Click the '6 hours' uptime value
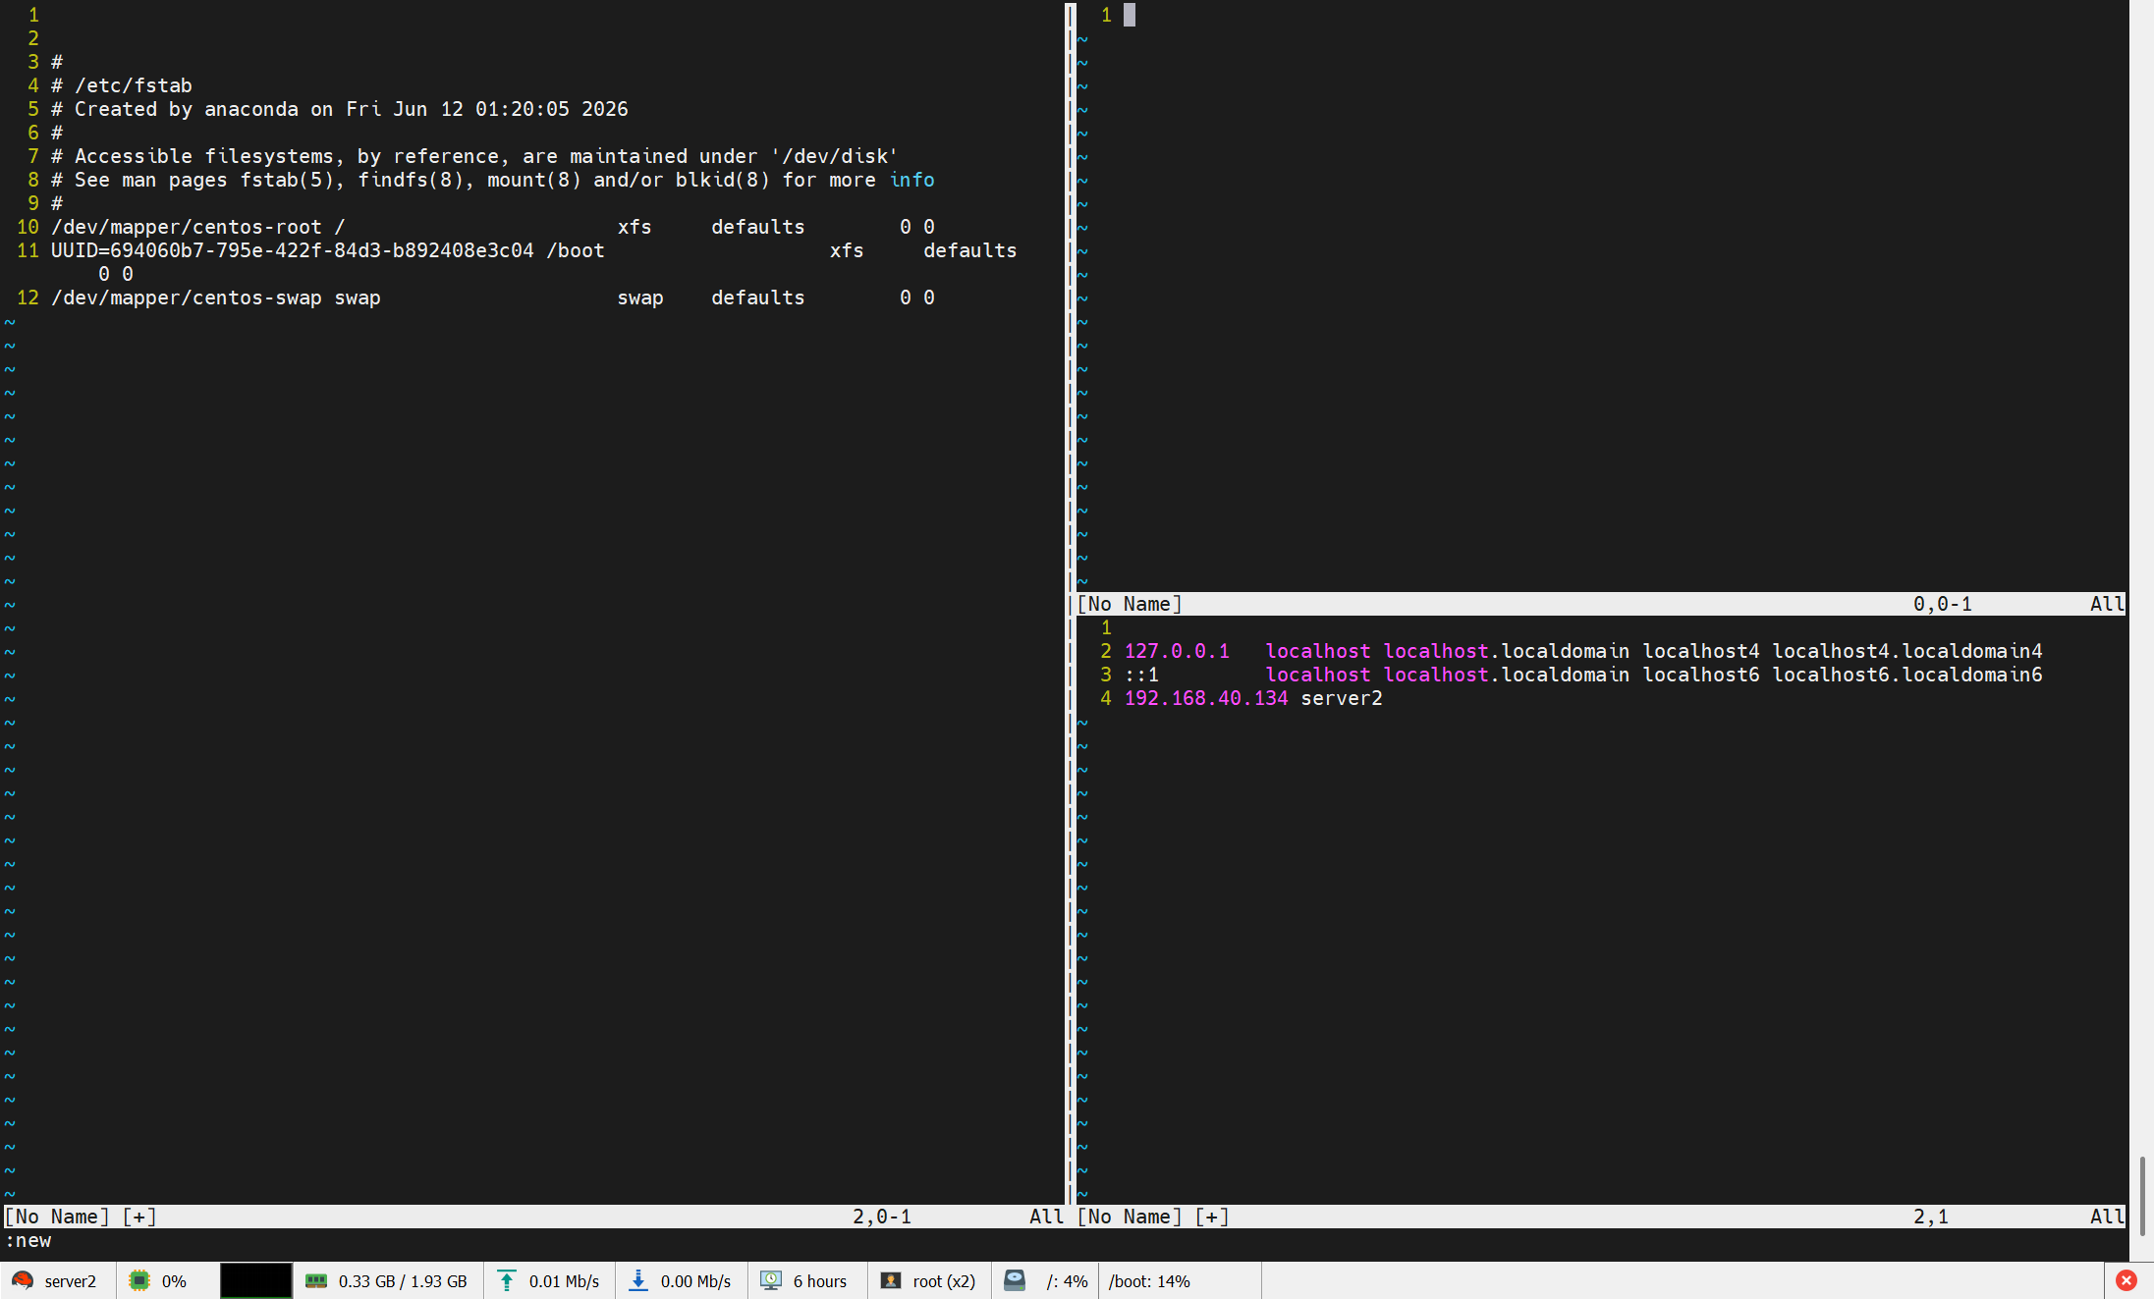Image resolution: width=2154 pixels, height=1299 pixels. pyautogui.click(x=820, y=1281)
